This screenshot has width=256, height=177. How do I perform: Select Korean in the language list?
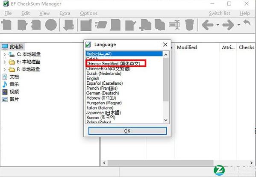point(124,118)
